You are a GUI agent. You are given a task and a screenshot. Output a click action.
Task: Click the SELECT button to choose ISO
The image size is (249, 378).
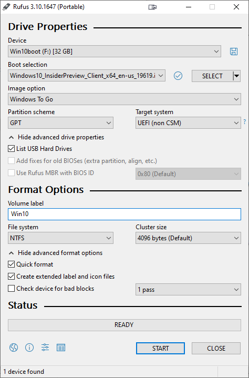212,76
